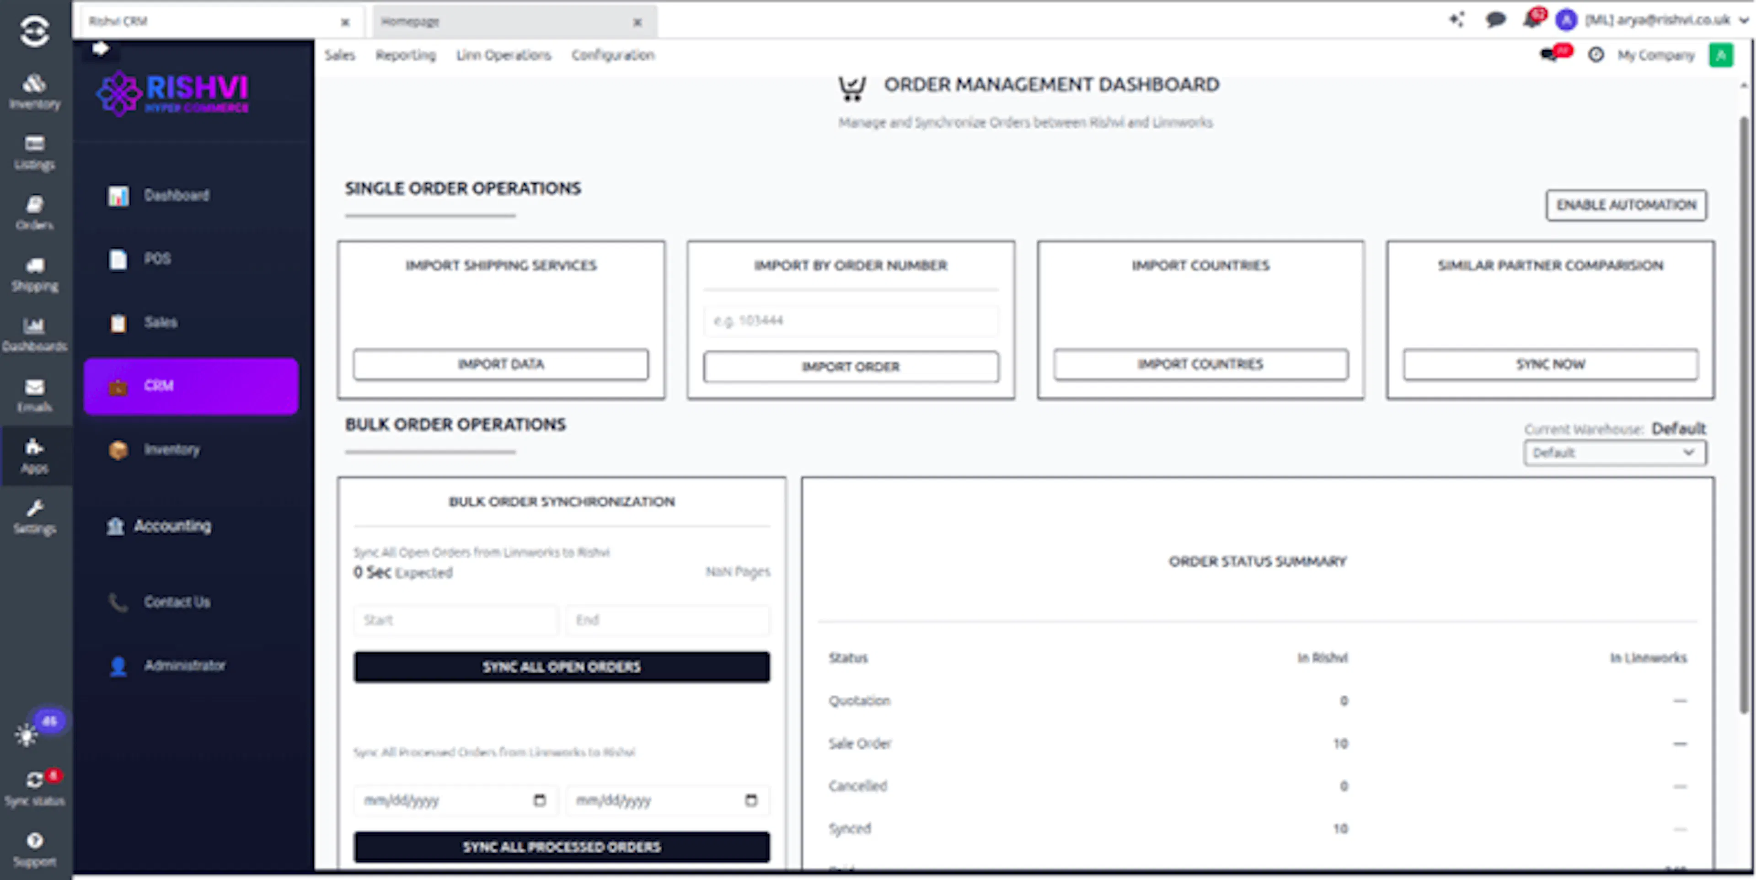Click the Sync Now button
This screenshot has height=880, width=1756.
(x=1550, y=365)
